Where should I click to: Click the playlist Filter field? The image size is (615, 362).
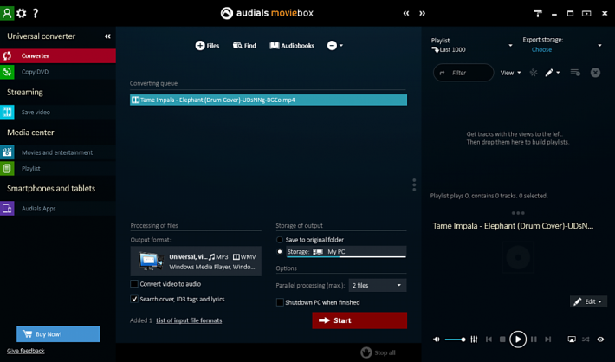463,73
